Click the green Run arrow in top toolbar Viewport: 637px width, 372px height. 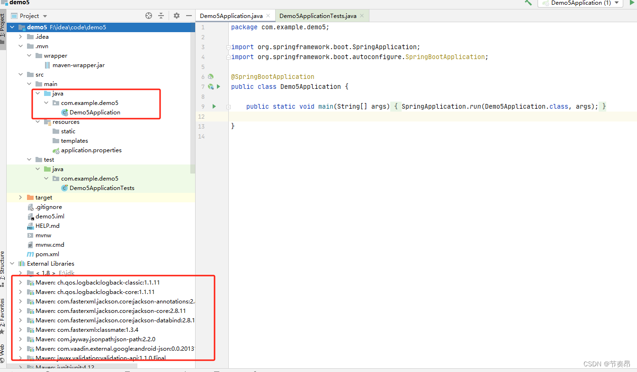click(x=631, y=3)
